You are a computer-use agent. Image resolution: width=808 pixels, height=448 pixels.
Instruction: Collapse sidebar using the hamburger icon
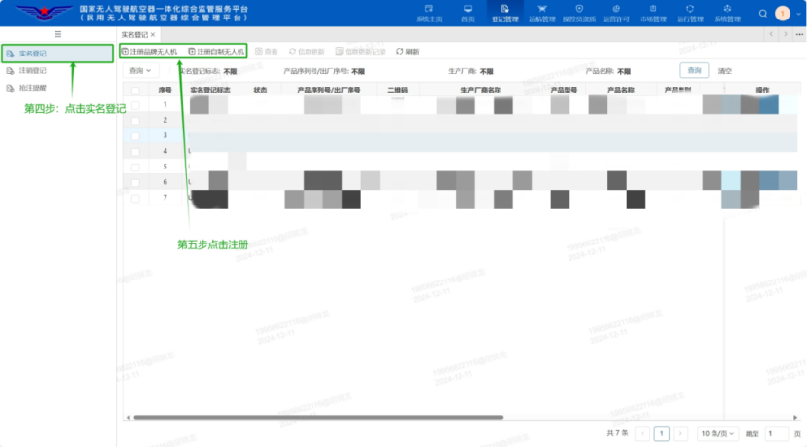coord(57,34)
